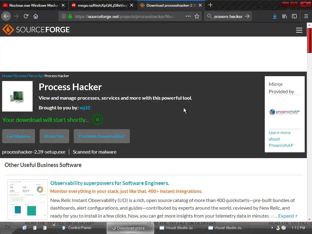Screen dimensions: 312x234
Task: Open wj32 author profile link
Action: tap(85, 108)
